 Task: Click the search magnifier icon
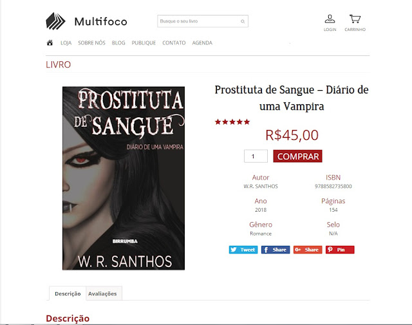[243, 21]
